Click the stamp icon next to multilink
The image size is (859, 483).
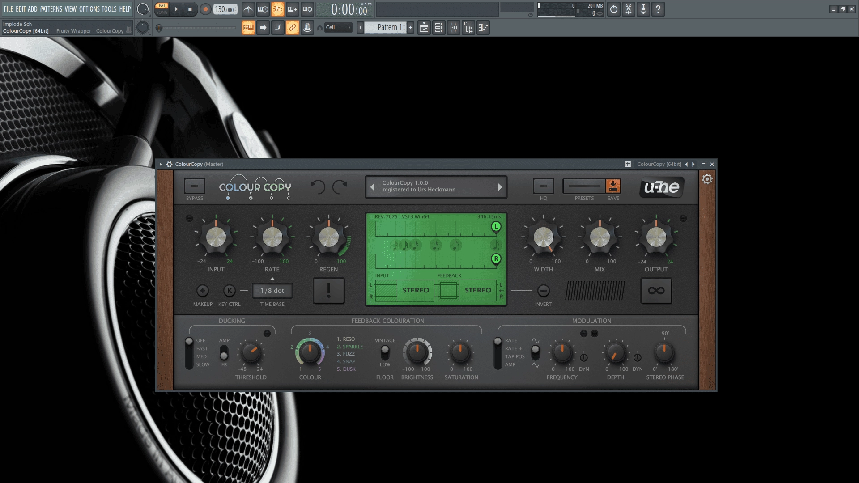(307, 28)
